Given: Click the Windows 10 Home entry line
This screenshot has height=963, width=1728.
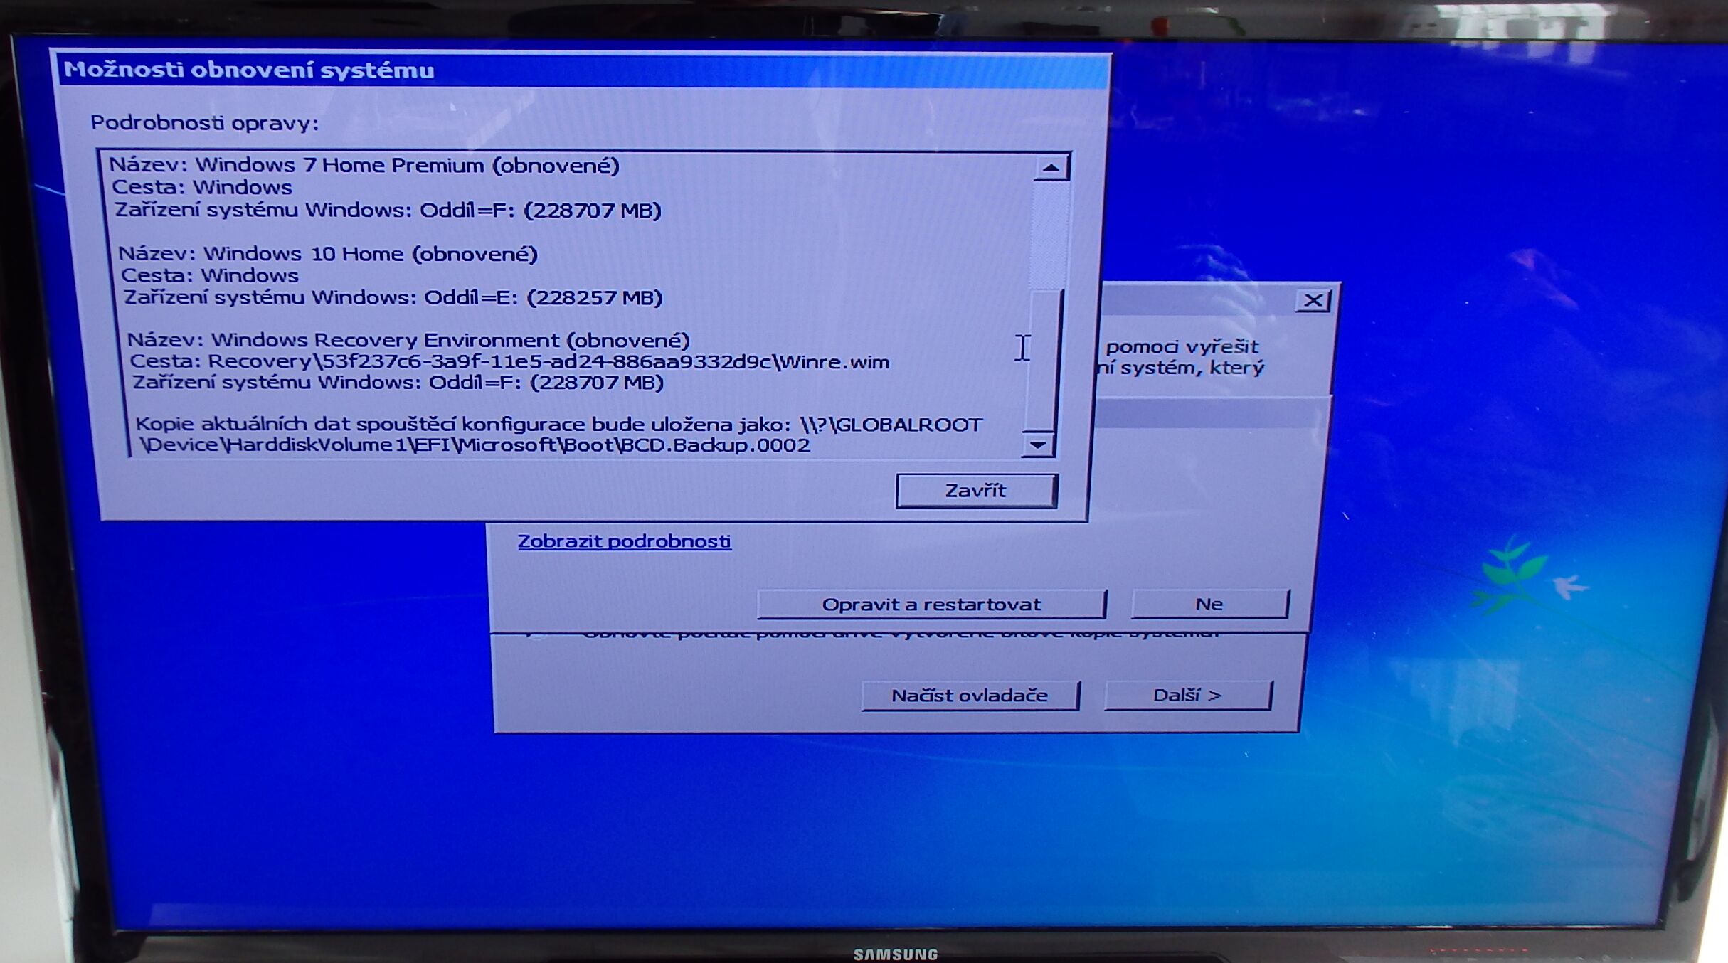Looking at the screenshot, I should pyautogui.click(x=328, y=254).
